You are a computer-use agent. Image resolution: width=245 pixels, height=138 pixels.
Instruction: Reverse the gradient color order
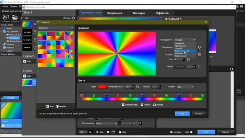[x=158, y=105]
